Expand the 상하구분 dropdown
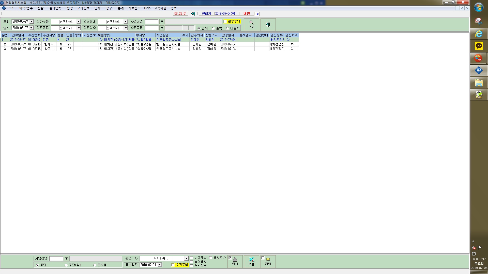This screenshot has height=274, width=488. click(x=79, y=22)
